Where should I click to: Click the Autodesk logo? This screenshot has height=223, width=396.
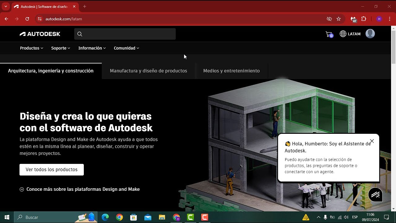tap(40, 34)
